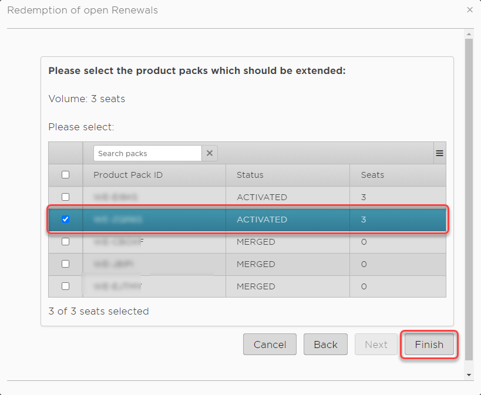The height and width of the screenshot is (395, 481).
Task: Click the greyed-out Next button
Action: [x=376, y=345]
